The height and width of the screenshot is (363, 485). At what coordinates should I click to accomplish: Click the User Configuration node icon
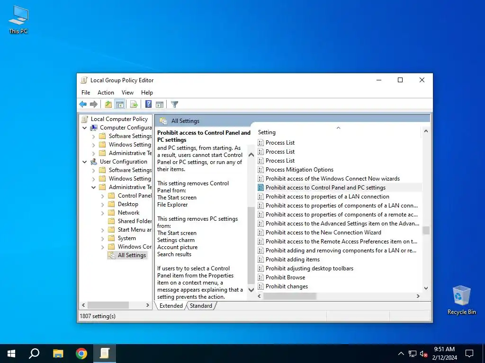point(94,162)
